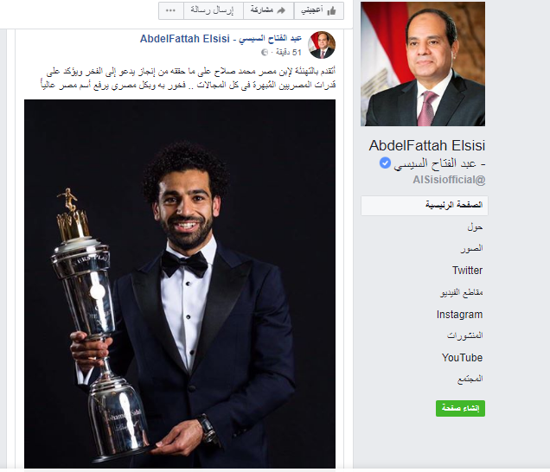Select الصفحة الرئيسية Home in the sidebar
Screen dimensions: 550x472
pyautogui.click(x=425, y=206)
